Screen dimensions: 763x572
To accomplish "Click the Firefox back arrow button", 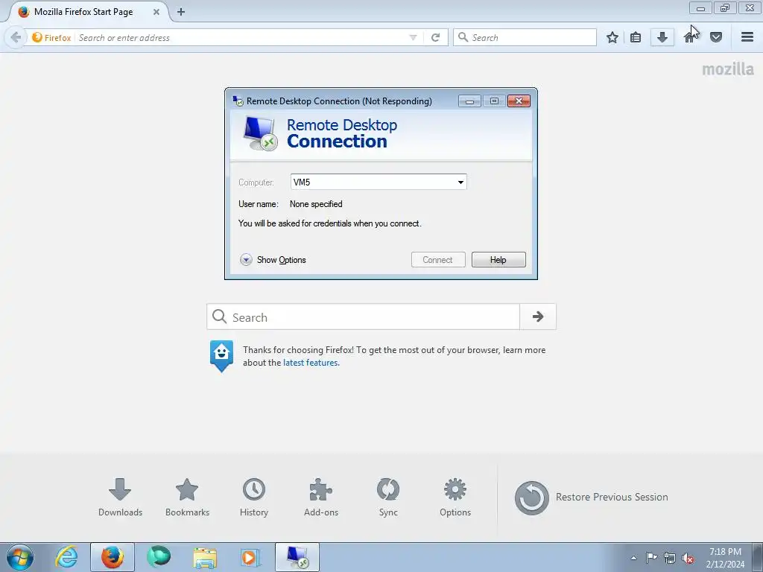I will point(16,37).
